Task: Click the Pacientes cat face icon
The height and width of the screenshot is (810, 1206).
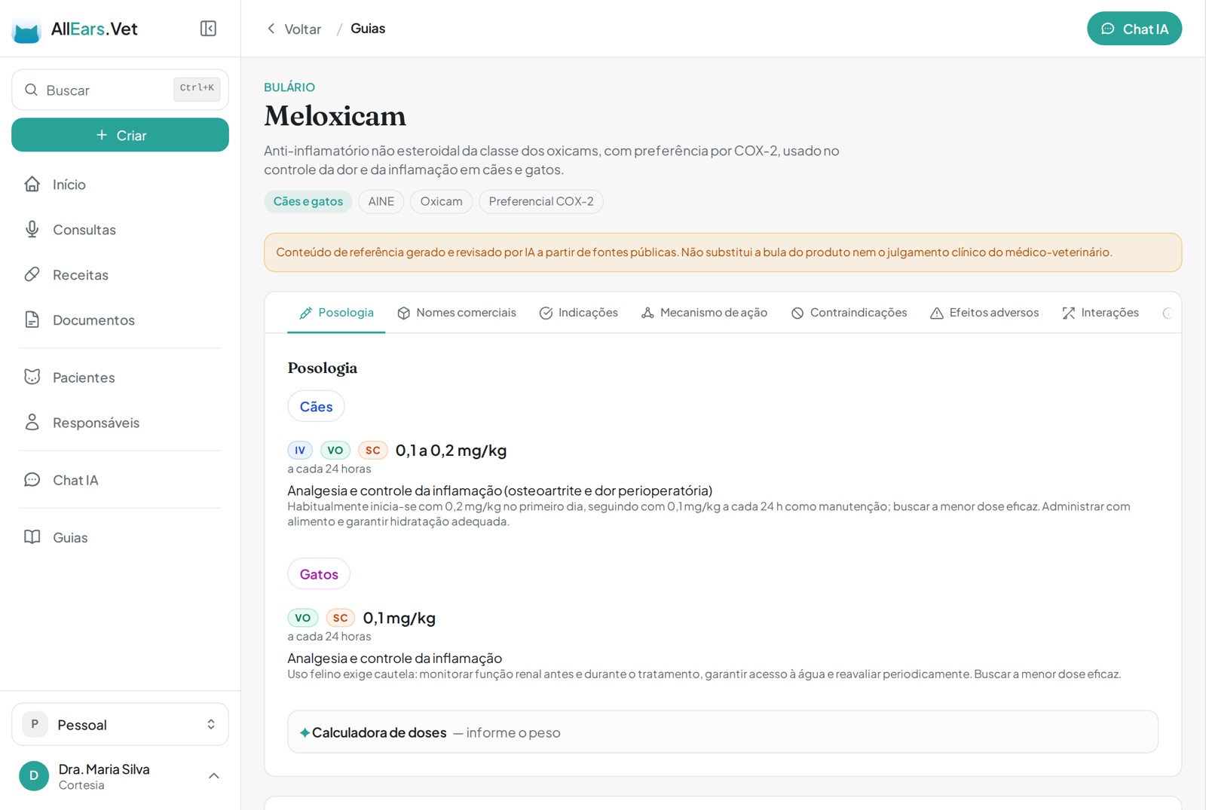Action: coord(32,377)
